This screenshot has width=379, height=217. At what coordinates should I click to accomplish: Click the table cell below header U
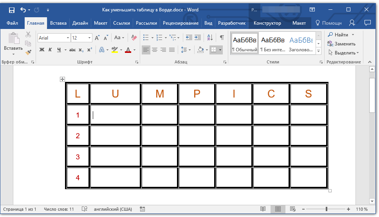tap(115, 115)
